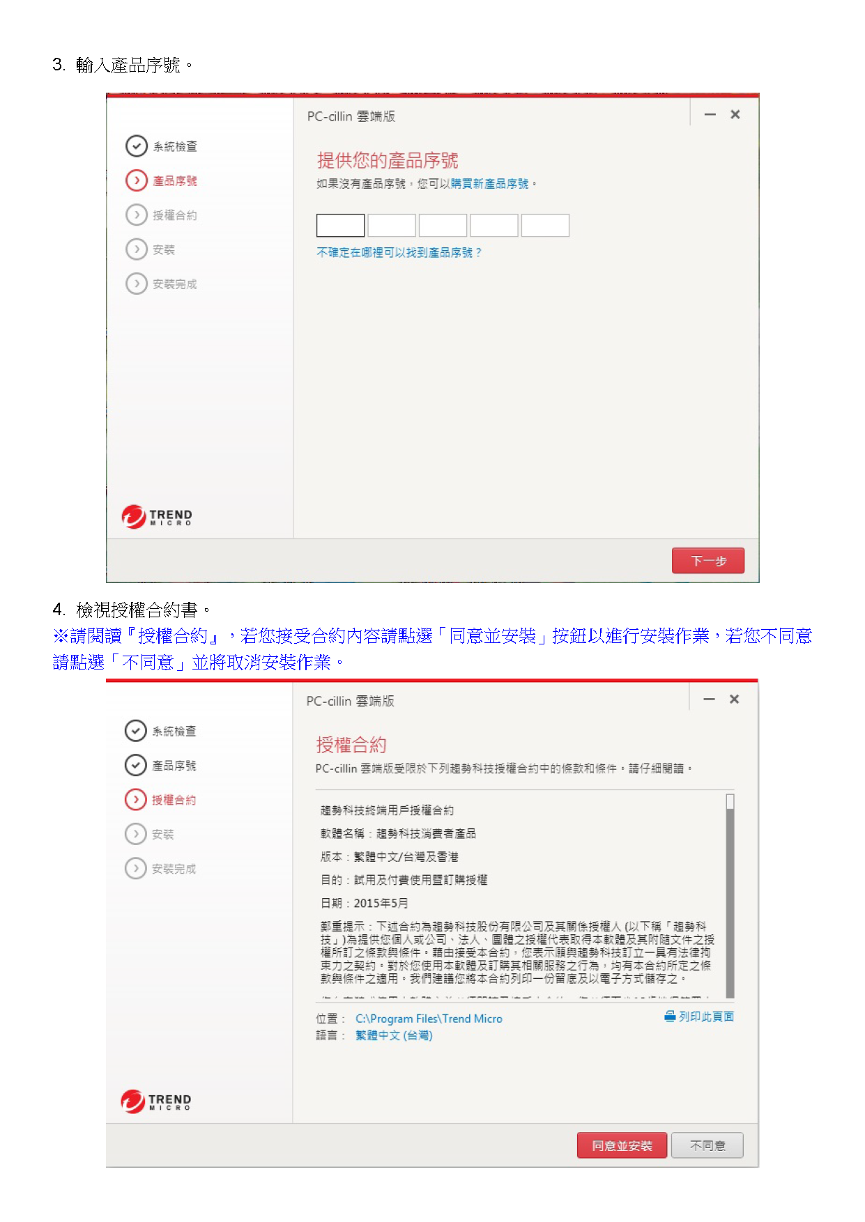This screenshot has width=865, height=1222.
Task: Click the 產品序號 step arrow icon in upper installer
Action: point(136,180)
